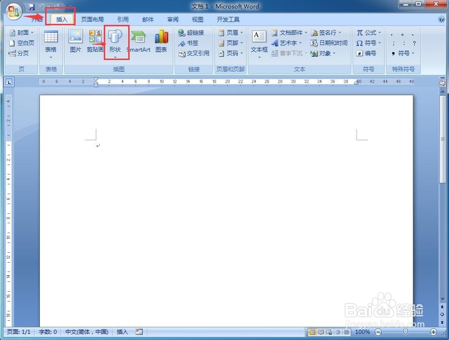This screenshot has height=340, width=449.
Task: Insert a blank page with 空白页
Action: [x=22, y=43]
